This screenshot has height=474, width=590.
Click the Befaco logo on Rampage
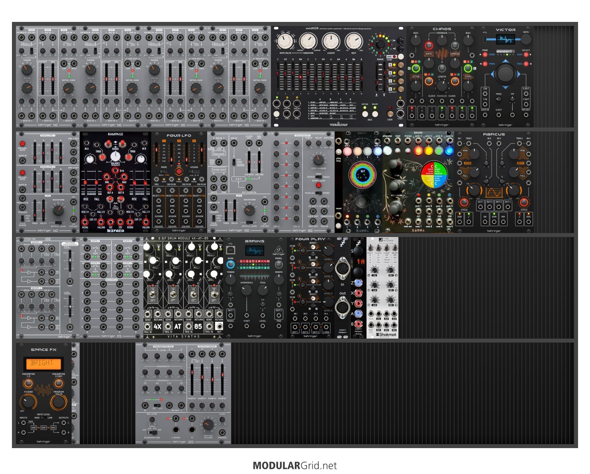click(116, 230)
